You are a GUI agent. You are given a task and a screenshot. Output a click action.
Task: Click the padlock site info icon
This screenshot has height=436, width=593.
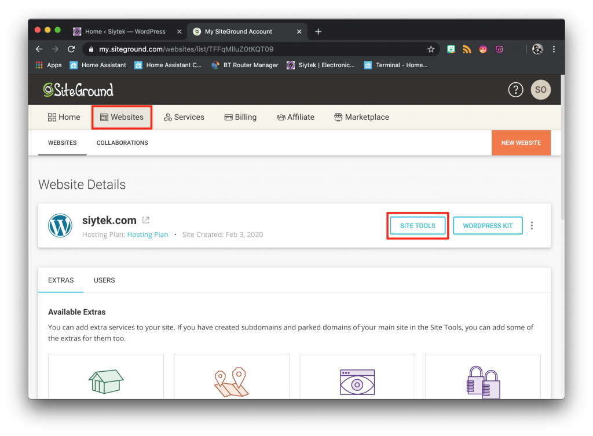pos(91,49)
